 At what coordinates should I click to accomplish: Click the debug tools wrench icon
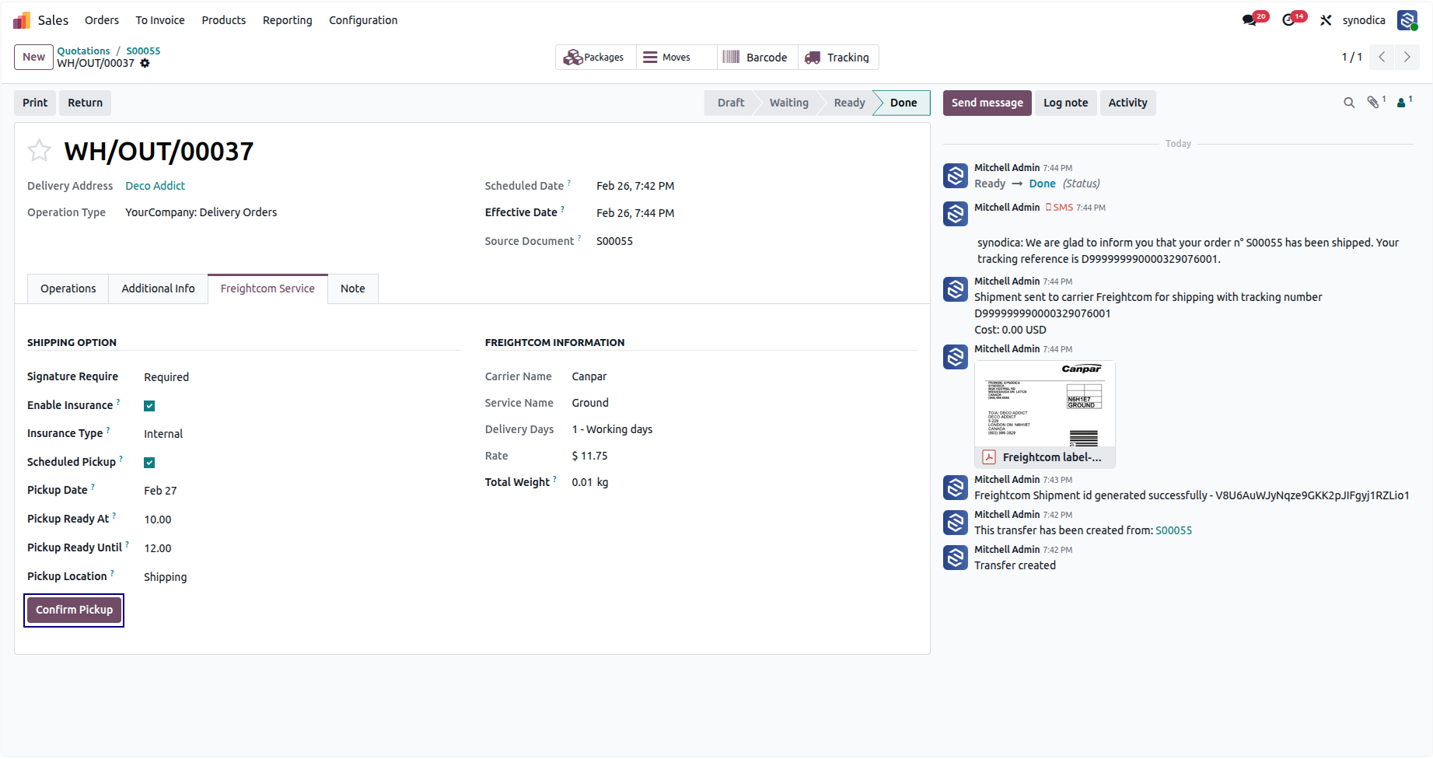pos(1326,20)
